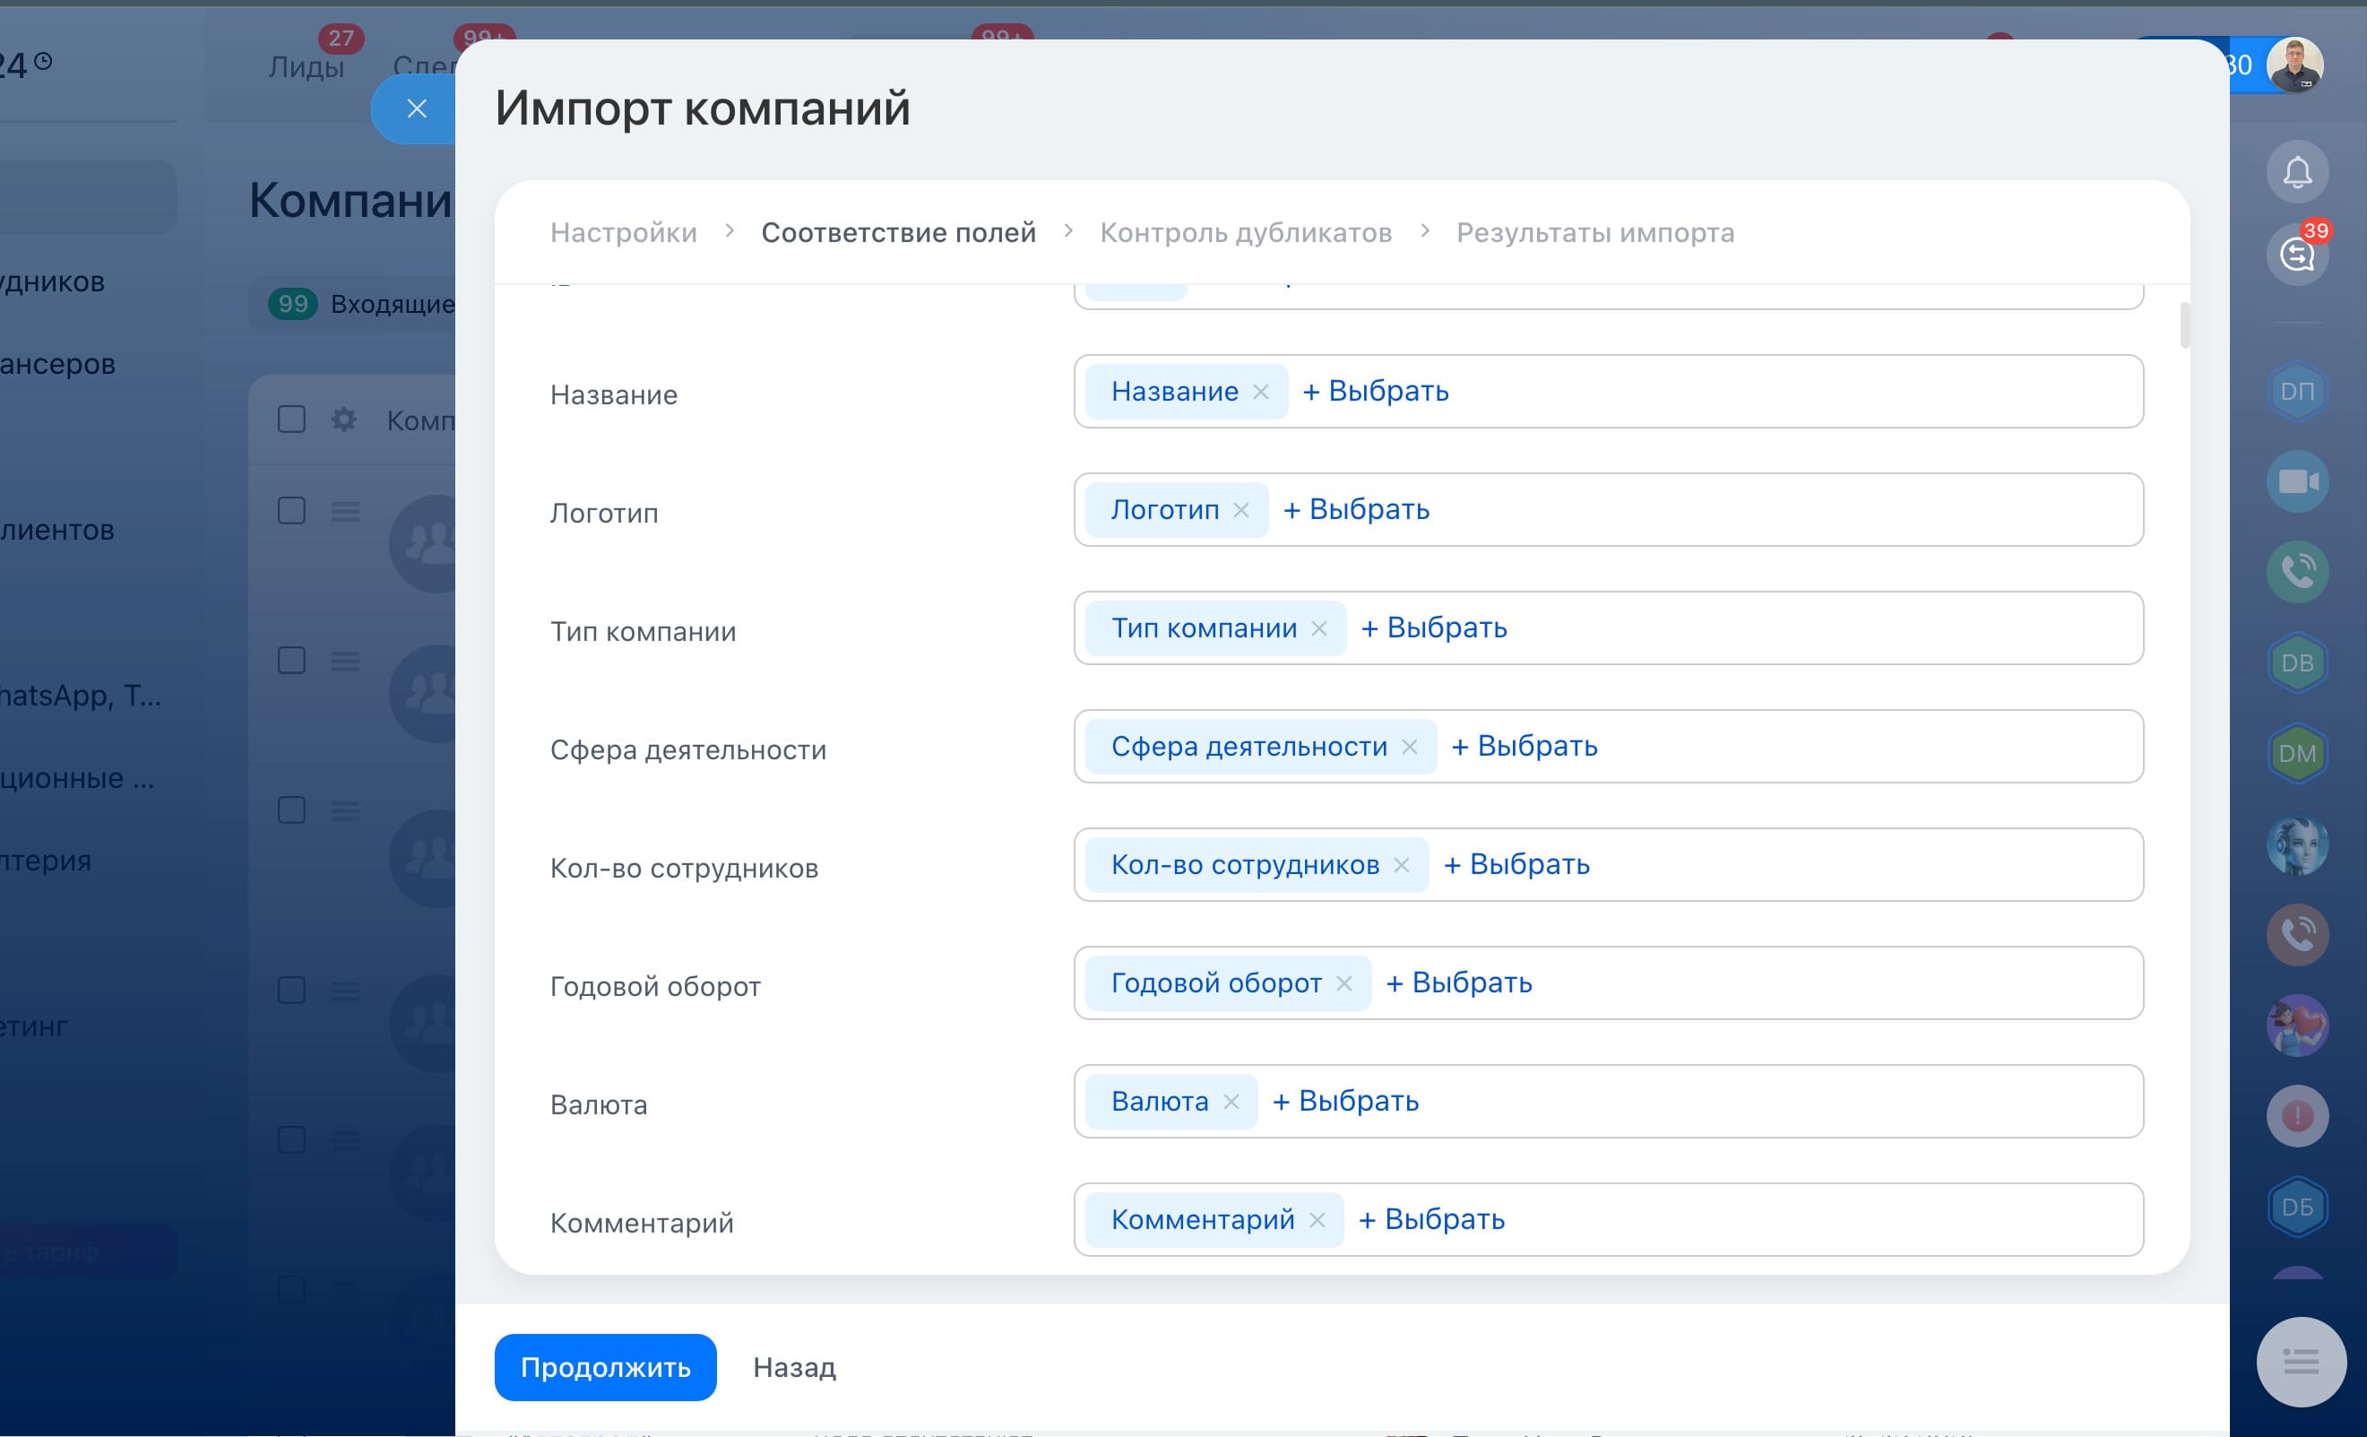Toggle select-all checkbox in companies list header
The height and width of the screenshot is (1437, 2367).
tap(291, 420)
